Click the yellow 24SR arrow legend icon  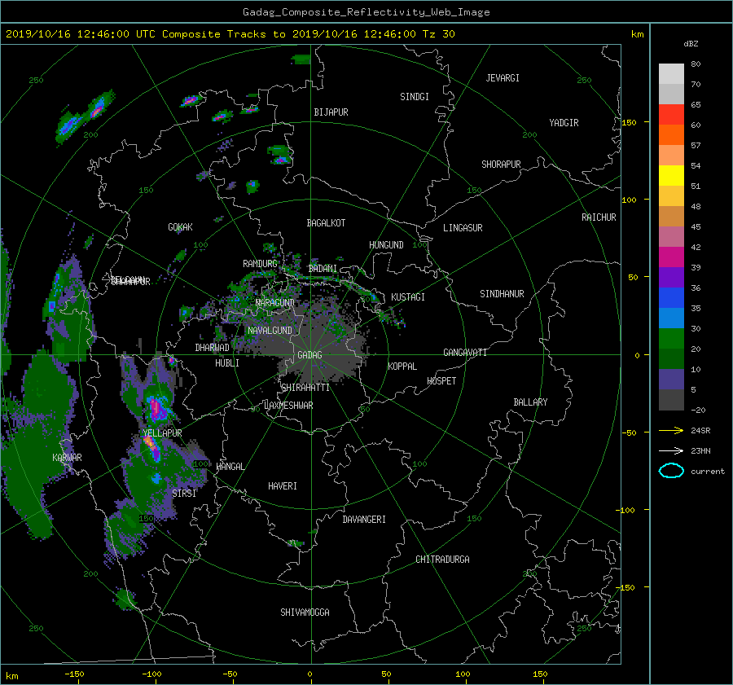pos(671,430)
